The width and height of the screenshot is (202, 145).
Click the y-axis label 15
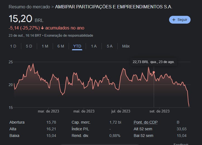tap(11, 107)
